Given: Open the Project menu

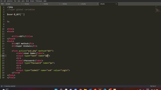Looking at the screenshot, I should (32, 1).
